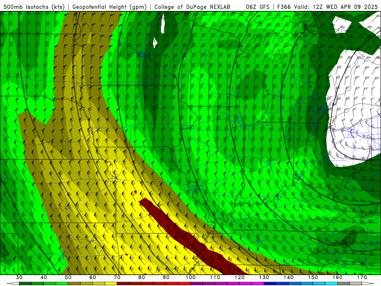Click the 'College of DuPage NEXLAB' label
The height and width of the screenshot is (286, 381).
192,7
